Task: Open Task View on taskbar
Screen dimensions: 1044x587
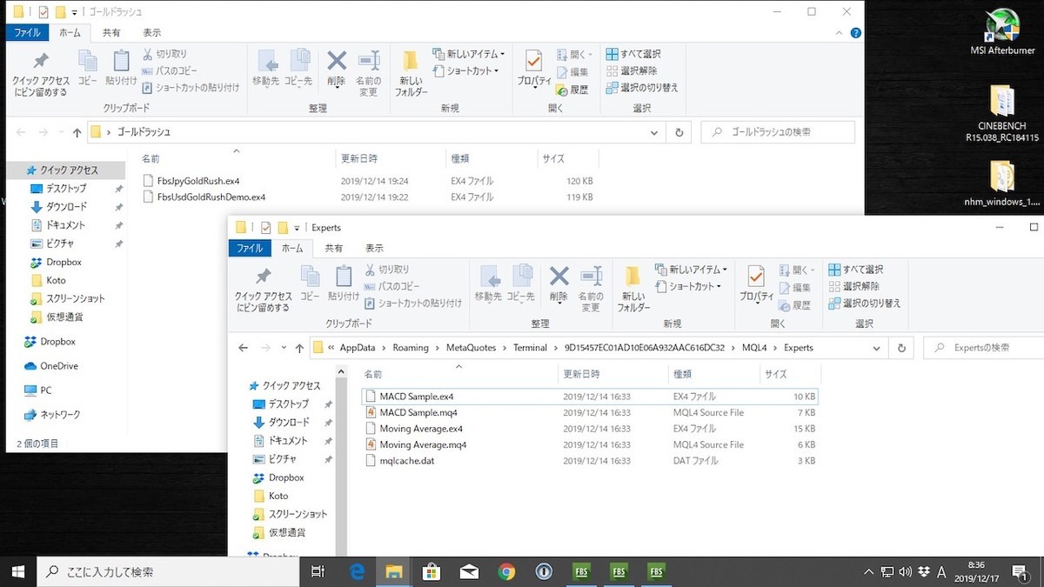Action: pos(318,571)
